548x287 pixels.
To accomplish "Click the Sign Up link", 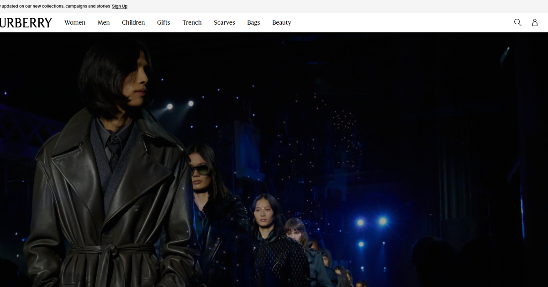I will point(120,6).
